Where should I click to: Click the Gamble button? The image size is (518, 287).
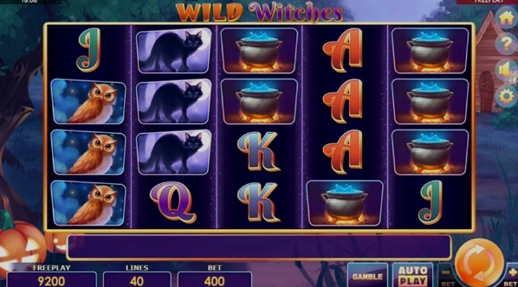click(x=367, y=276)
